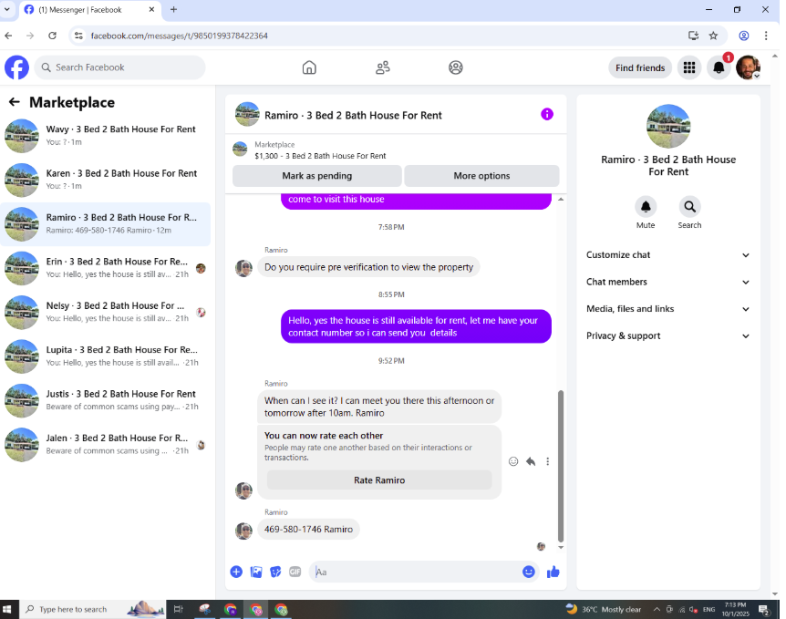Click the Find friends button
This screenshot has height=619, width=786.
coord(640,67)
